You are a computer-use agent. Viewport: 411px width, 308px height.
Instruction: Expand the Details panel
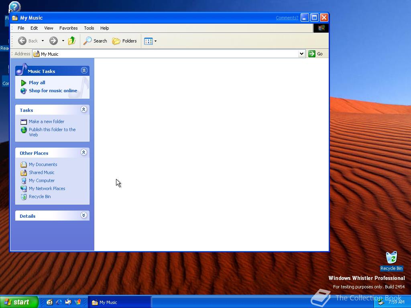[x=83, y=215]
